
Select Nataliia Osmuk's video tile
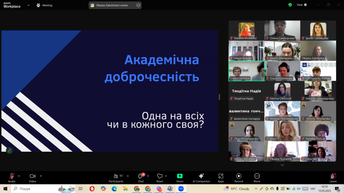(318, 131)
